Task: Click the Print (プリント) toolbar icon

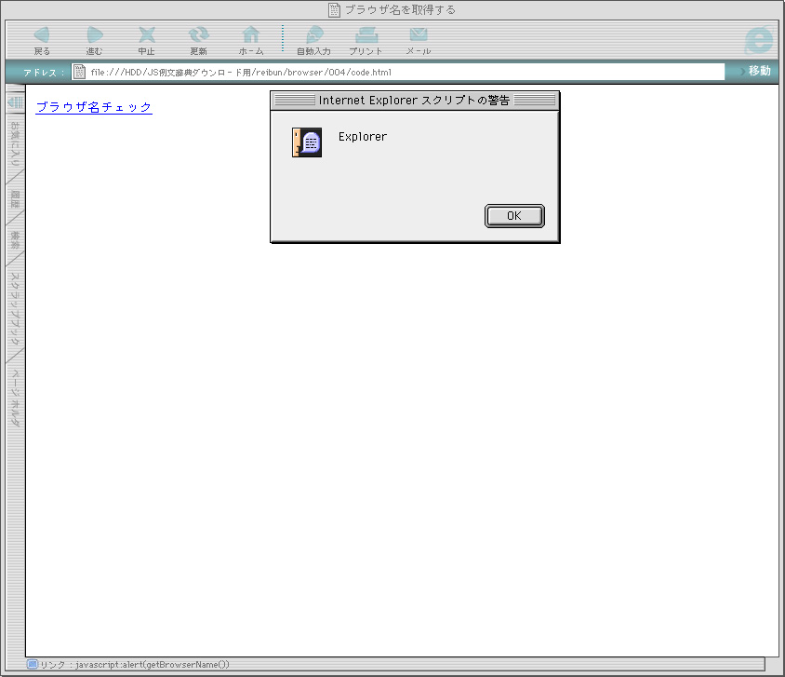Action: coord(366,35)
